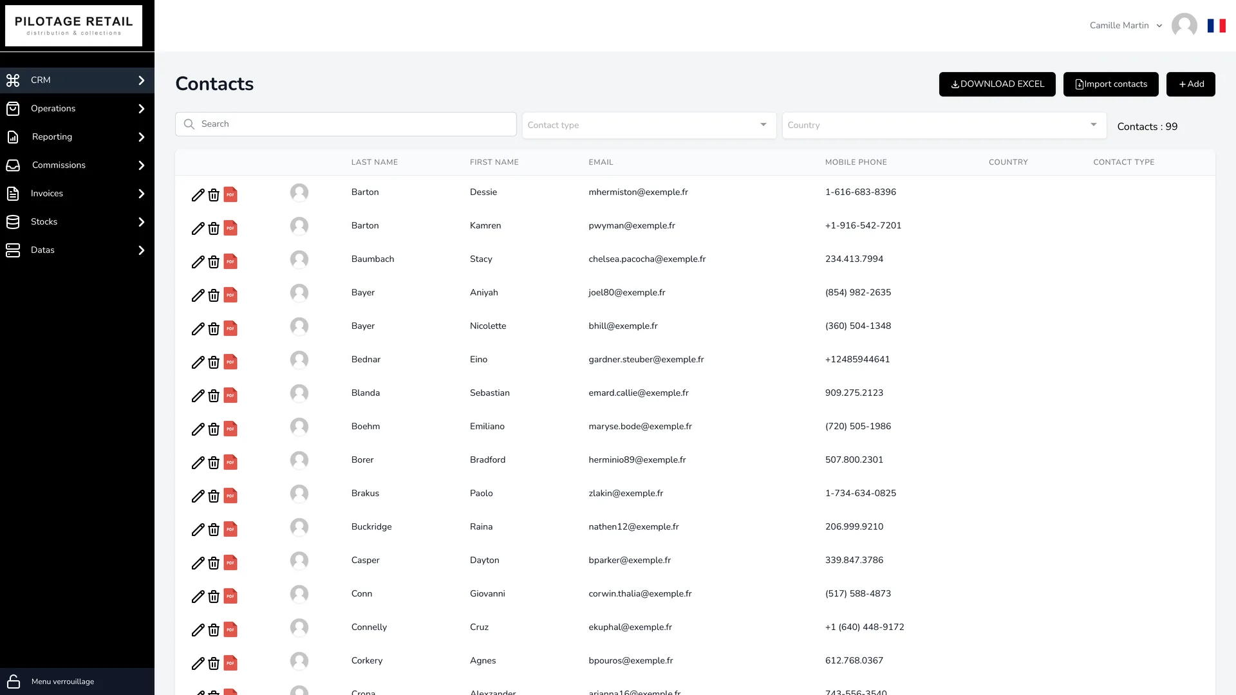Open PDF for Dayton Casper
The height and width of the screenshot is (695, 1236).
tap(230, 562)
